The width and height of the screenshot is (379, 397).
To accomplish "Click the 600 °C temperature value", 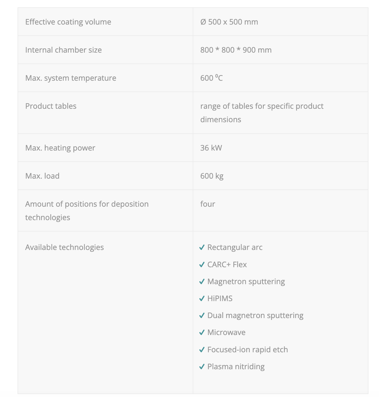I will point(211,78).
